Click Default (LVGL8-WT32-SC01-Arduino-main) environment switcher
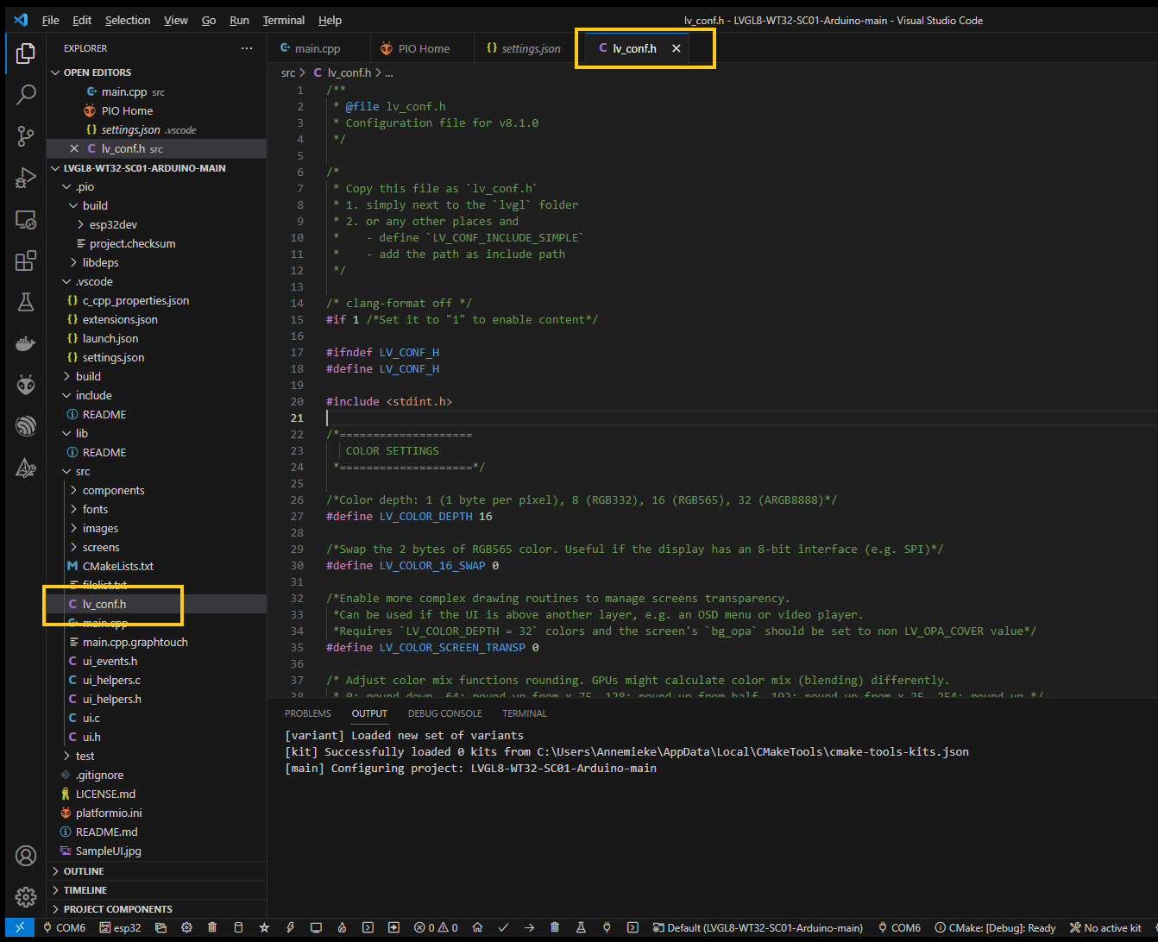Viewport: 1158px width, 942px height. click(x=759, y=928)
